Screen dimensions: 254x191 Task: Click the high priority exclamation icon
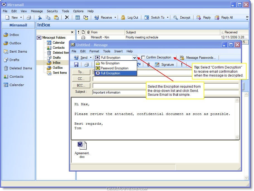[182, 65]
